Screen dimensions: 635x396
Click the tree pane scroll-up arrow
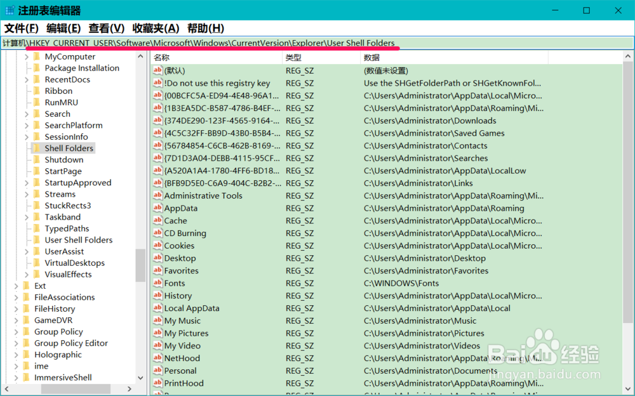[140, 56]
